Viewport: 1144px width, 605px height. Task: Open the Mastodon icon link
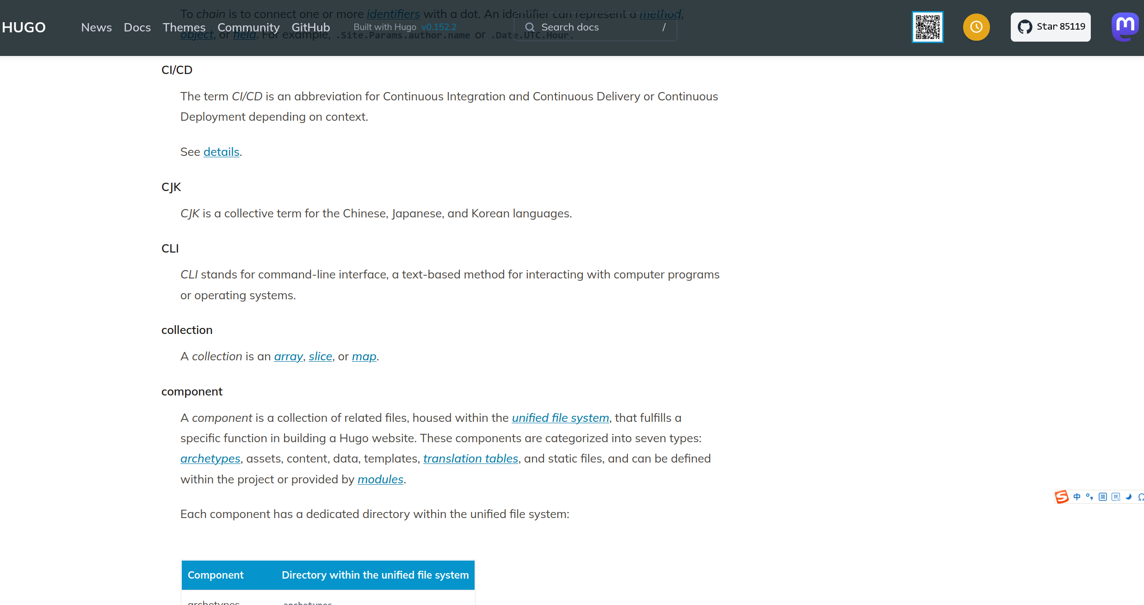click(1125, 27)
